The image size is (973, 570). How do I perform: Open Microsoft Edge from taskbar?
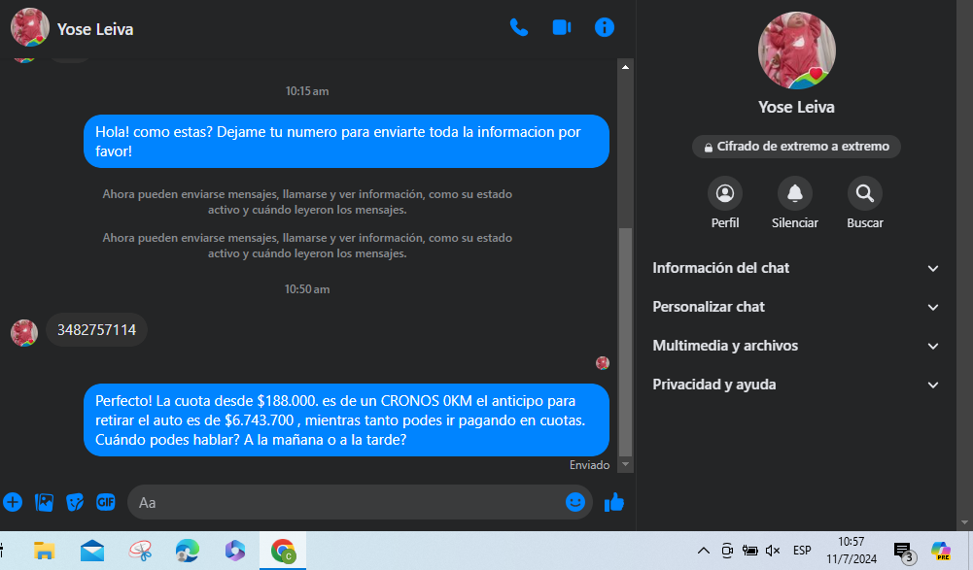point(188,551)
